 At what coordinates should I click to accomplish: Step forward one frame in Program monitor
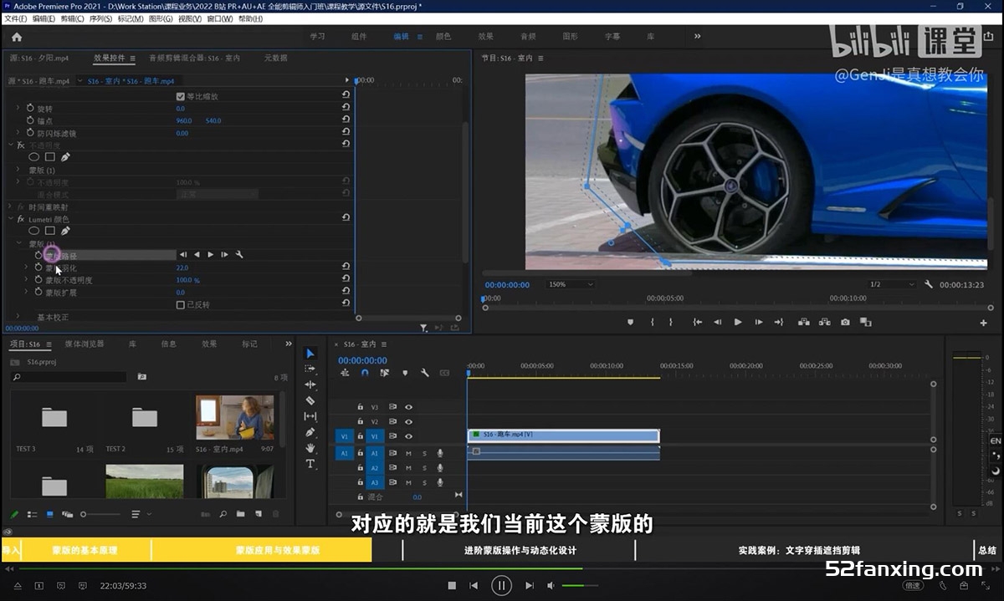(759, 322)
